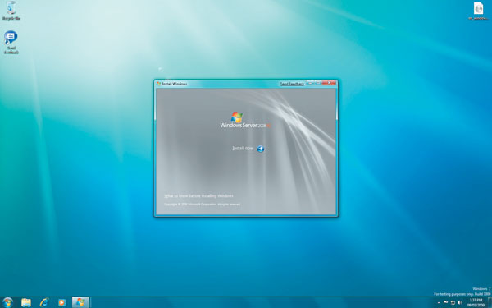Open the Action Center flag icon
This screenshot has height=308, width=492.
point(445,302)
